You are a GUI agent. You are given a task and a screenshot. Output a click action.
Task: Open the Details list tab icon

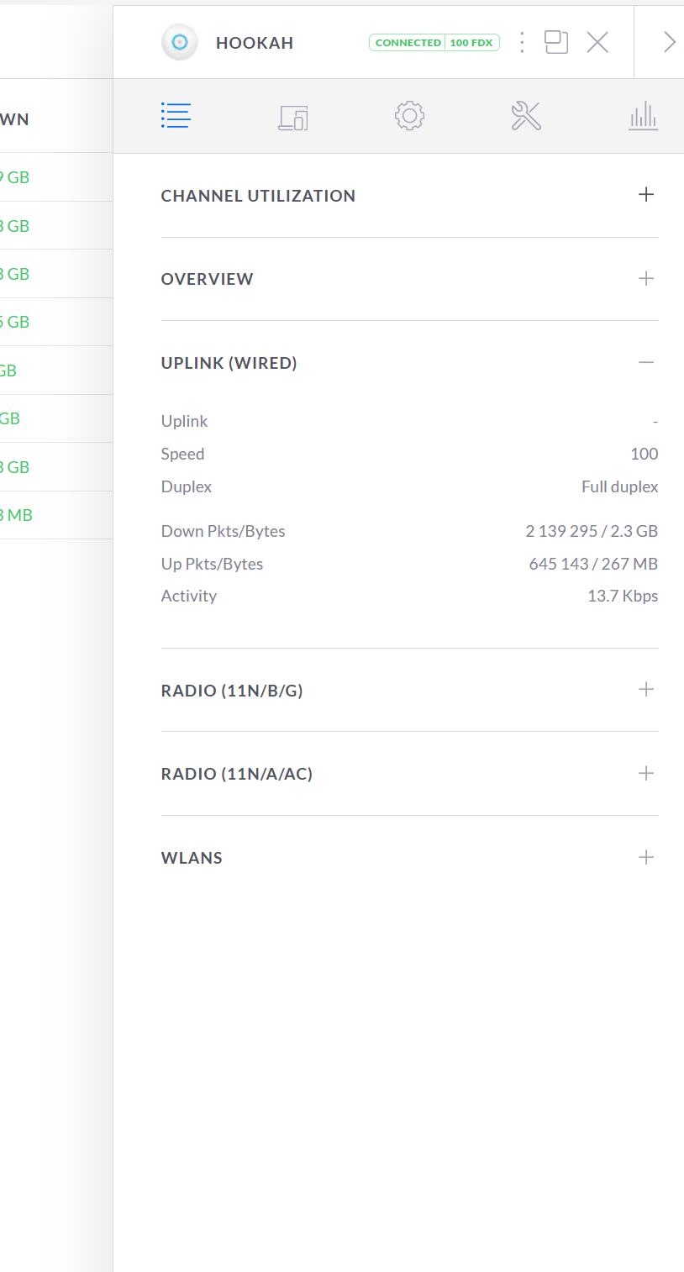point(176,116)
